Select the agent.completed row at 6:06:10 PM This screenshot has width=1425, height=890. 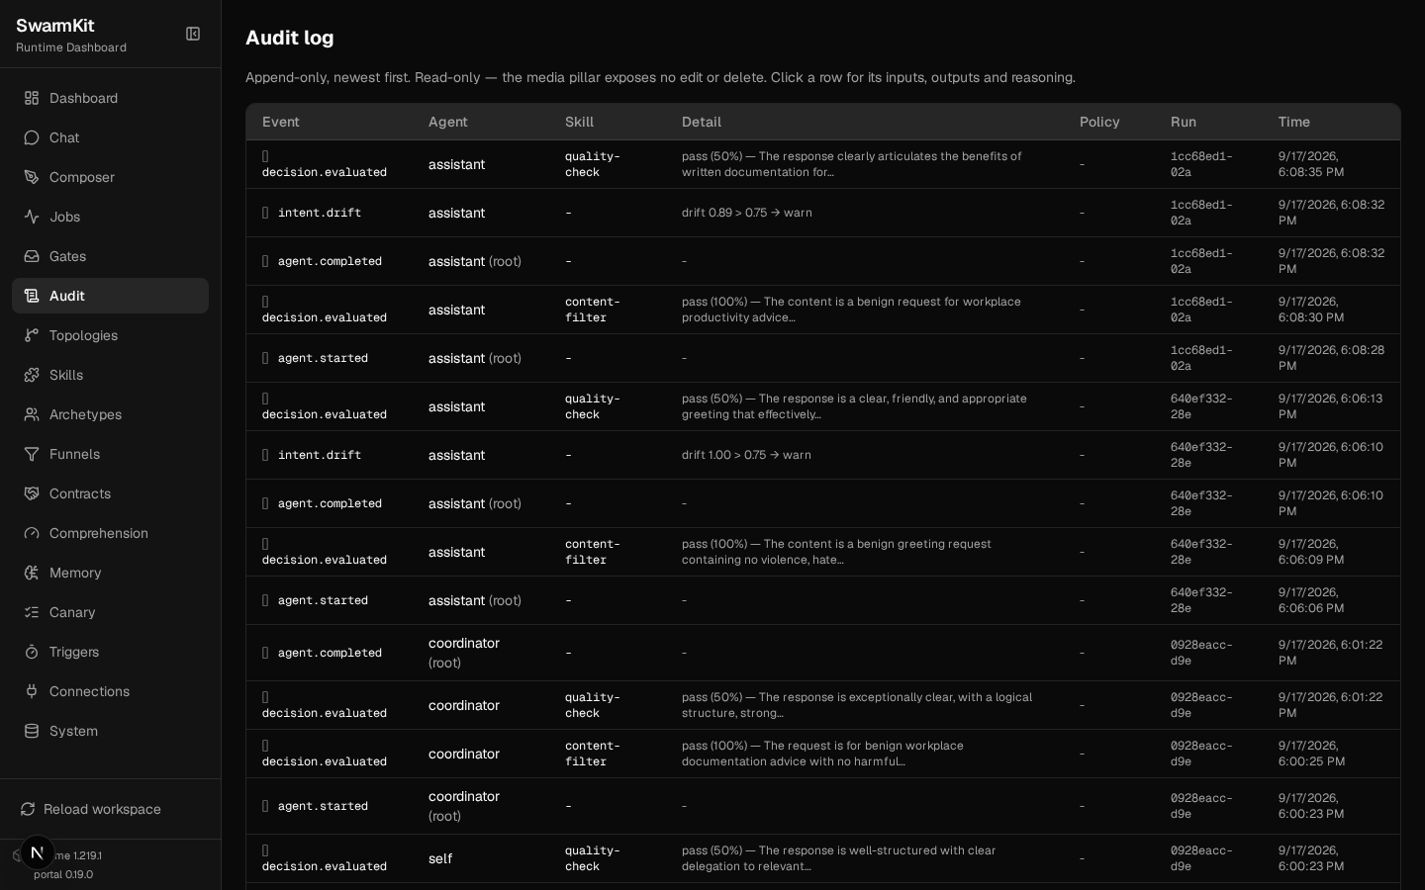pos(823,503)
